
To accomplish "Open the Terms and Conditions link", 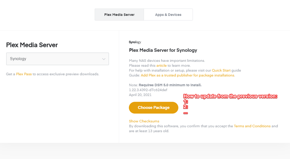I will pyautogui.click(x=252, y=126).
